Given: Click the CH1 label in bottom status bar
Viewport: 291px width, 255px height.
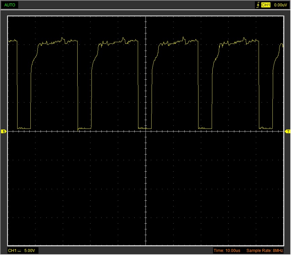Looking at the screenshot, I should click(x=12, y=251).
